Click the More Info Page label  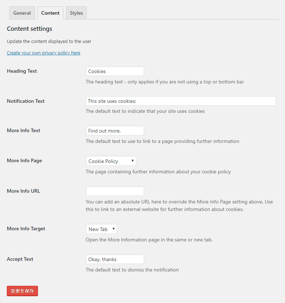pyautogui.click(x=24, y=160)
